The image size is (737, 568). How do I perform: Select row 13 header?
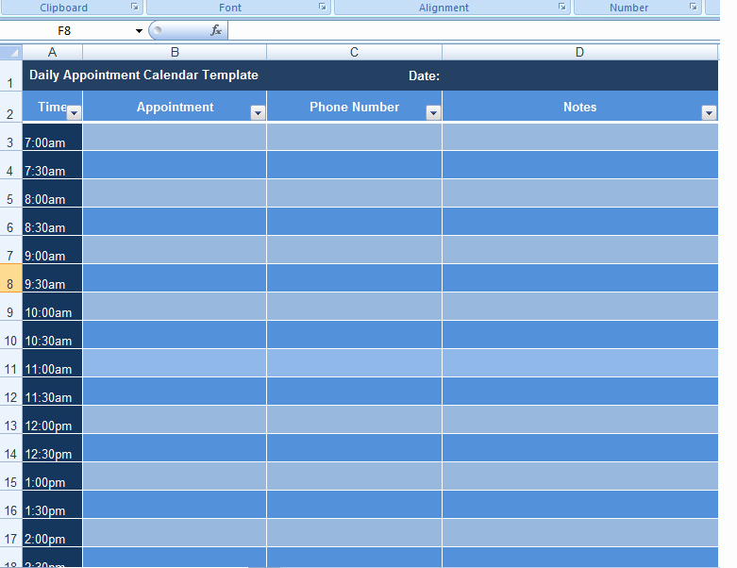pos(10,420)
